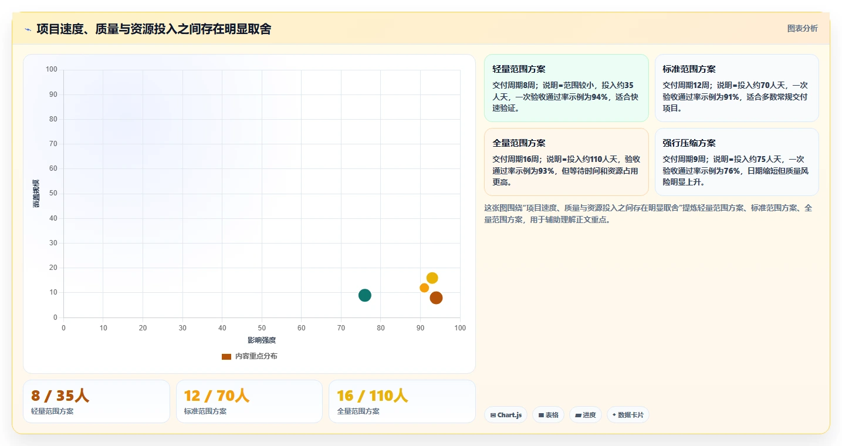Click the 内容重点分布 legend label

tap(256, 356)
